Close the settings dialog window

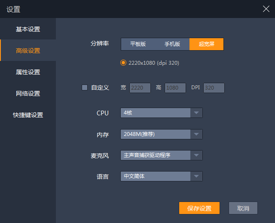[x=266, y=9]
